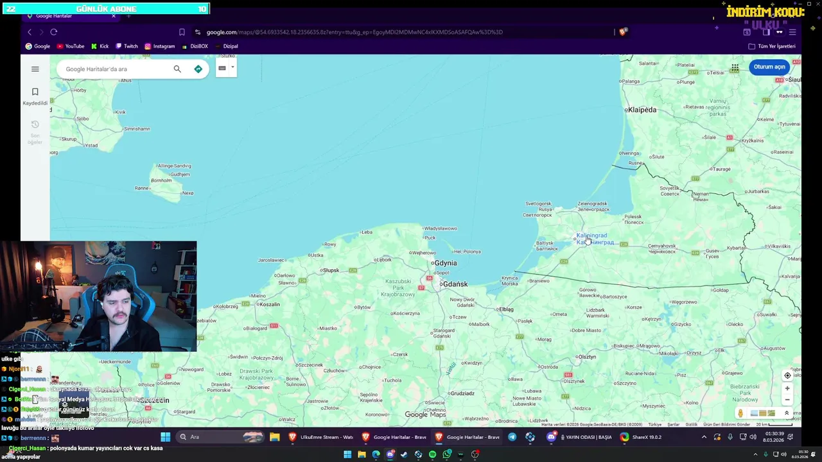Open the keyboard input tools dropdown arrow
The width and height of the screenshot is (822, 462).
point(232,67)
